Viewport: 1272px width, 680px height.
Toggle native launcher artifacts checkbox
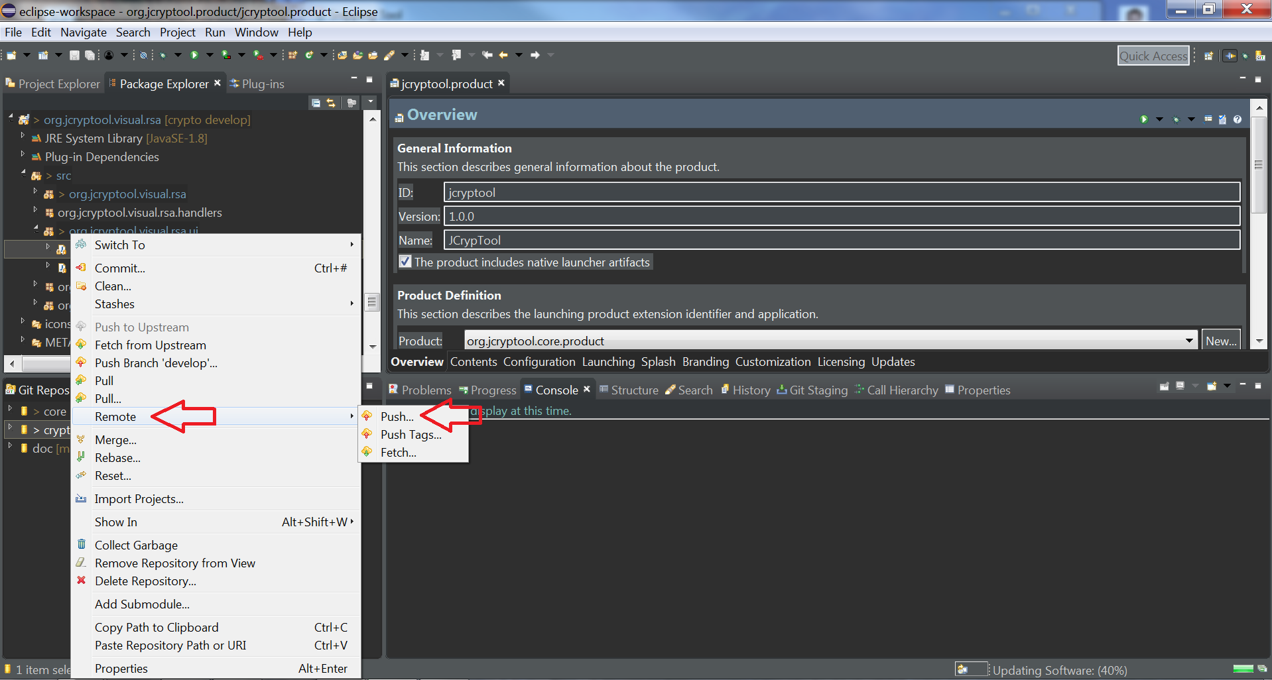point(405,262)
